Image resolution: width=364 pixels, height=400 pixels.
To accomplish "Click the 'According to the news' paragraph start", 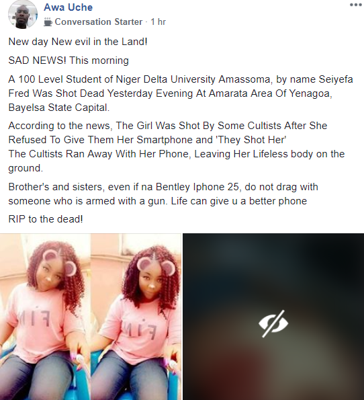I will (x=60, y=126).
